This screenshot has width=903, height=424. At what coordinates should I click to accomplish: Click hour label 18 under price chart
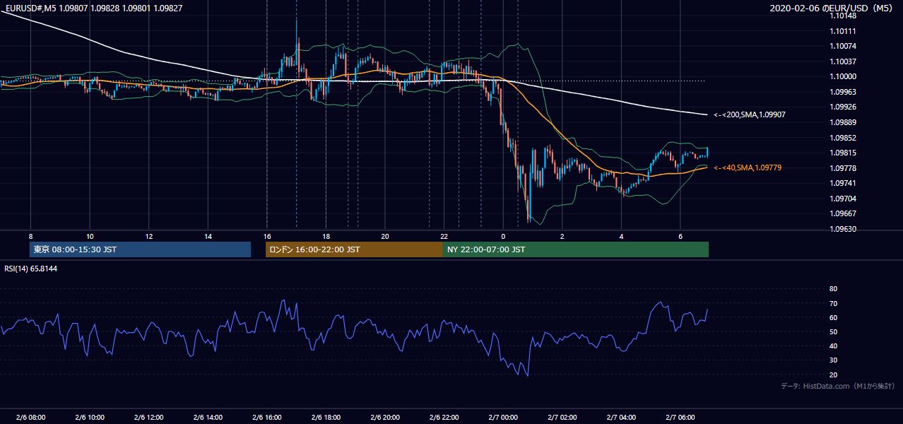tap(326, 236)
